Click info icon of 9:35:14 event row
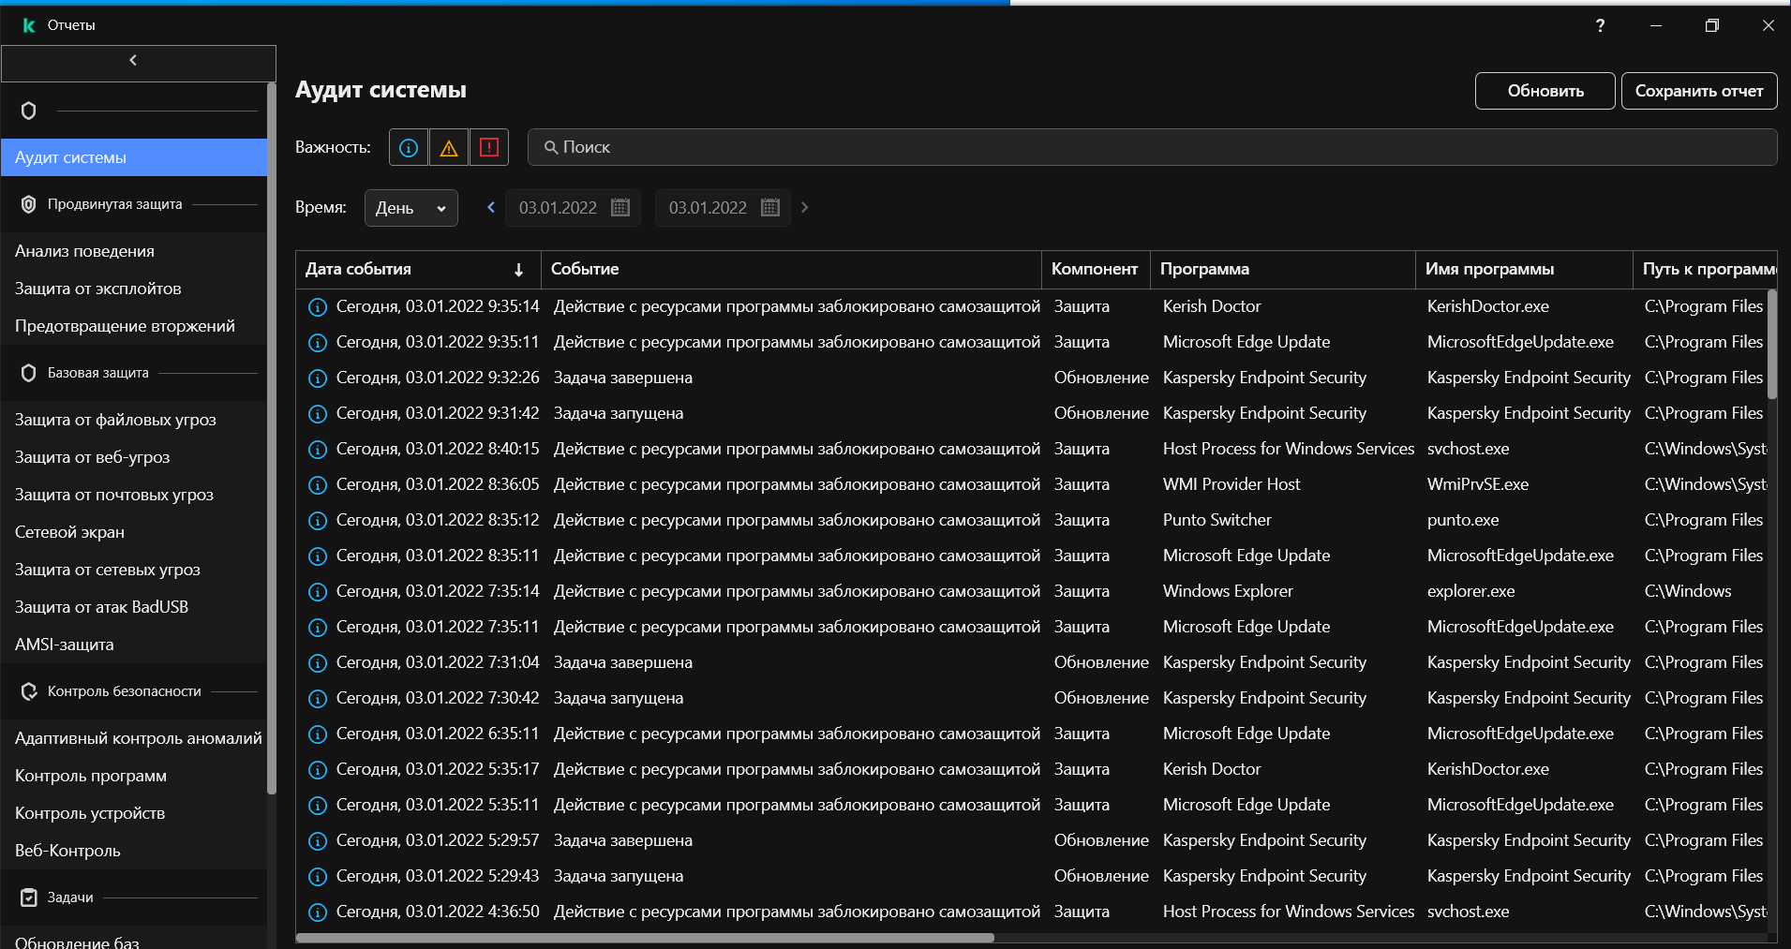Image resolution: width=1791 pixels, height=949 pixels. point(318,307)
